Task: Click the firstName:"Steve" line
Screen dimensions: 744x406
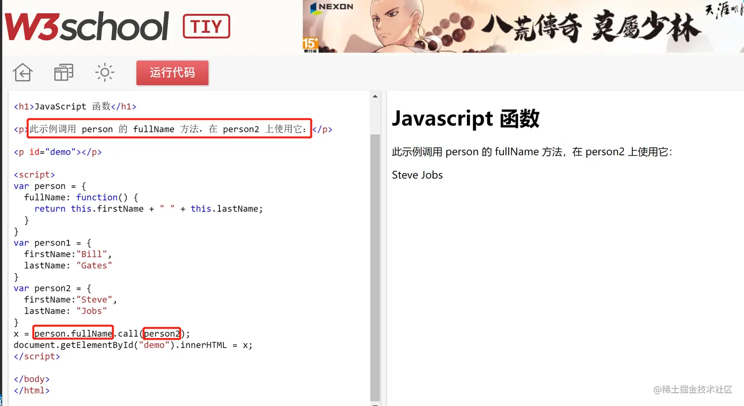Action: 70,300
